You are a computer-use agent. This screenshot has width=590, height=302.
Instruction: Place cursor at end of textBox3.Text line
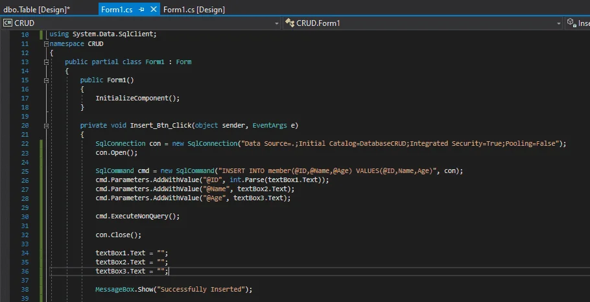tap(169, 271)
